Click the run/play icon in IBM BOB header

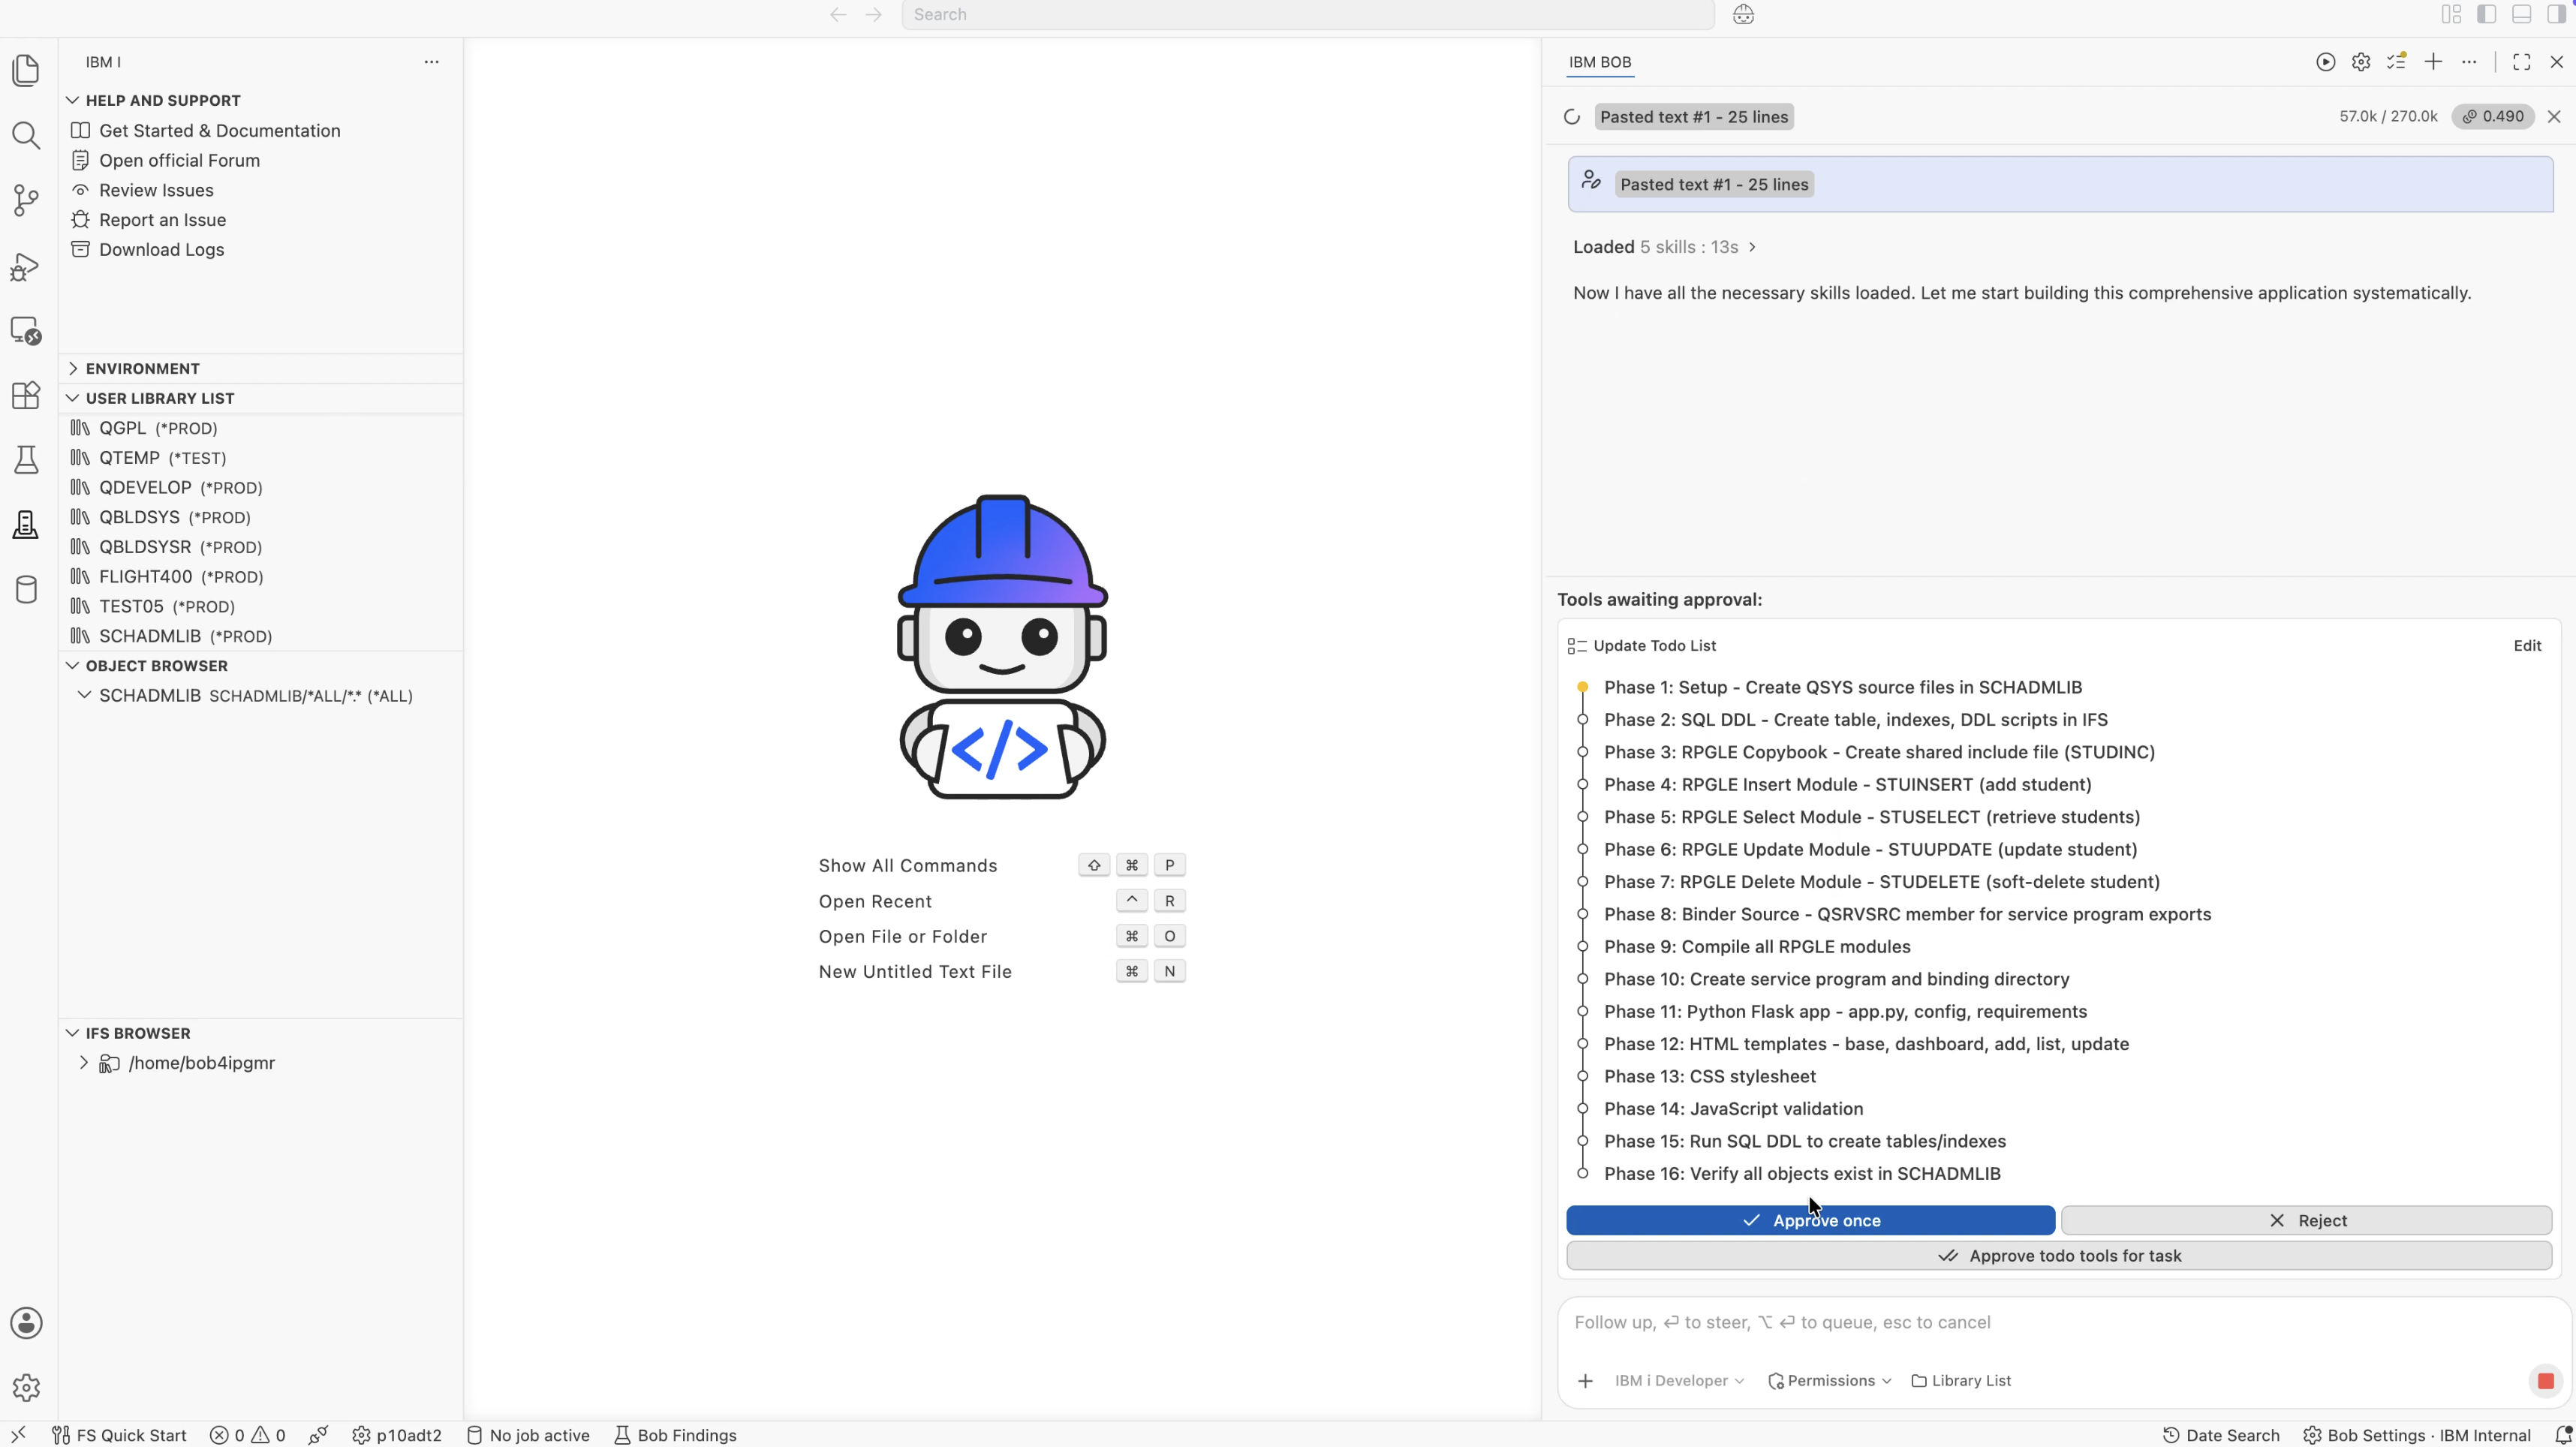coord(2325,62)
